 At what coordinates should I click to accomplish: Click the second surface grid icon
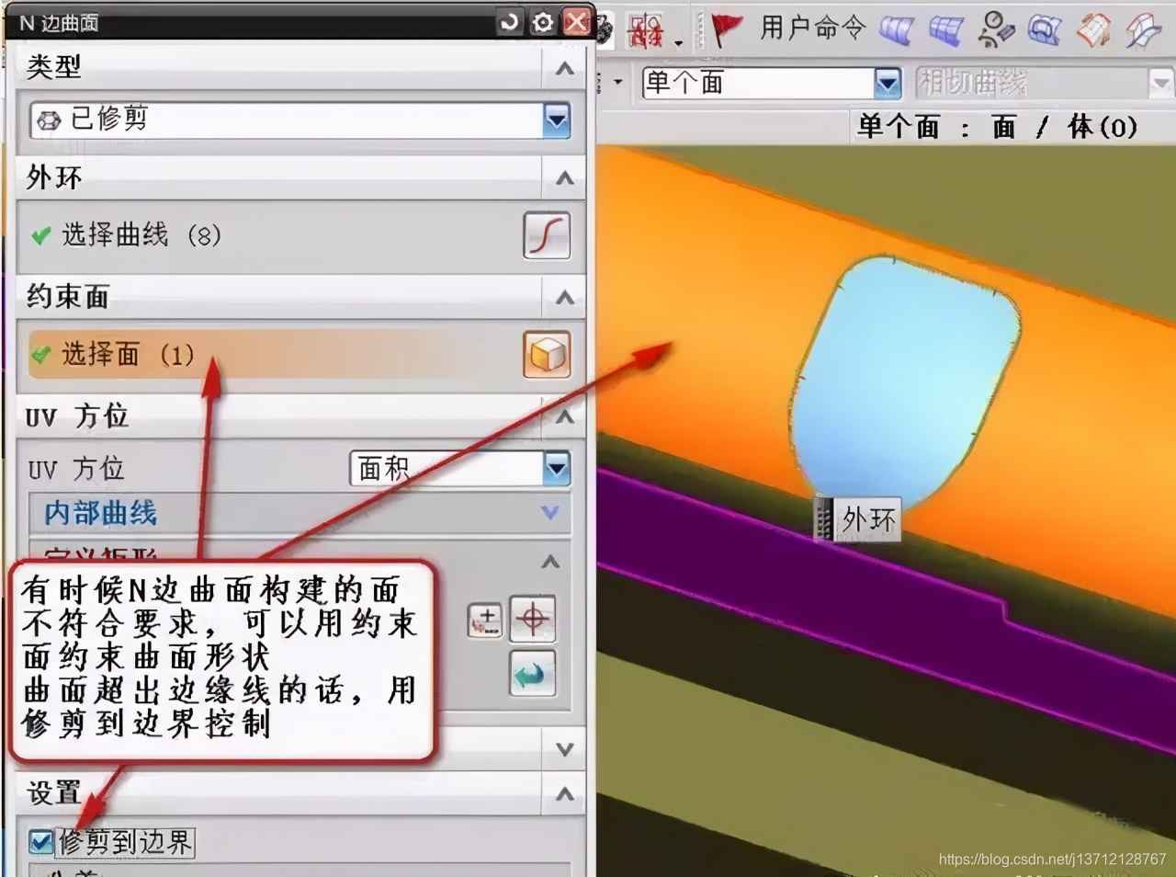945,30
